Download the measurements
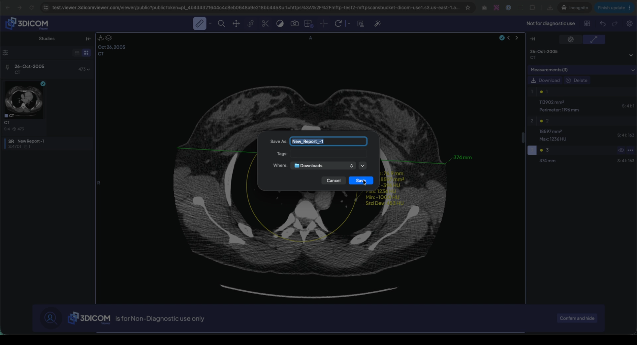This screenshot has width=637, height=345. pyautogui.click(x=545, y=80)
